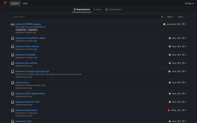
Task: Click the red HTML language dot
Action: 169,110
